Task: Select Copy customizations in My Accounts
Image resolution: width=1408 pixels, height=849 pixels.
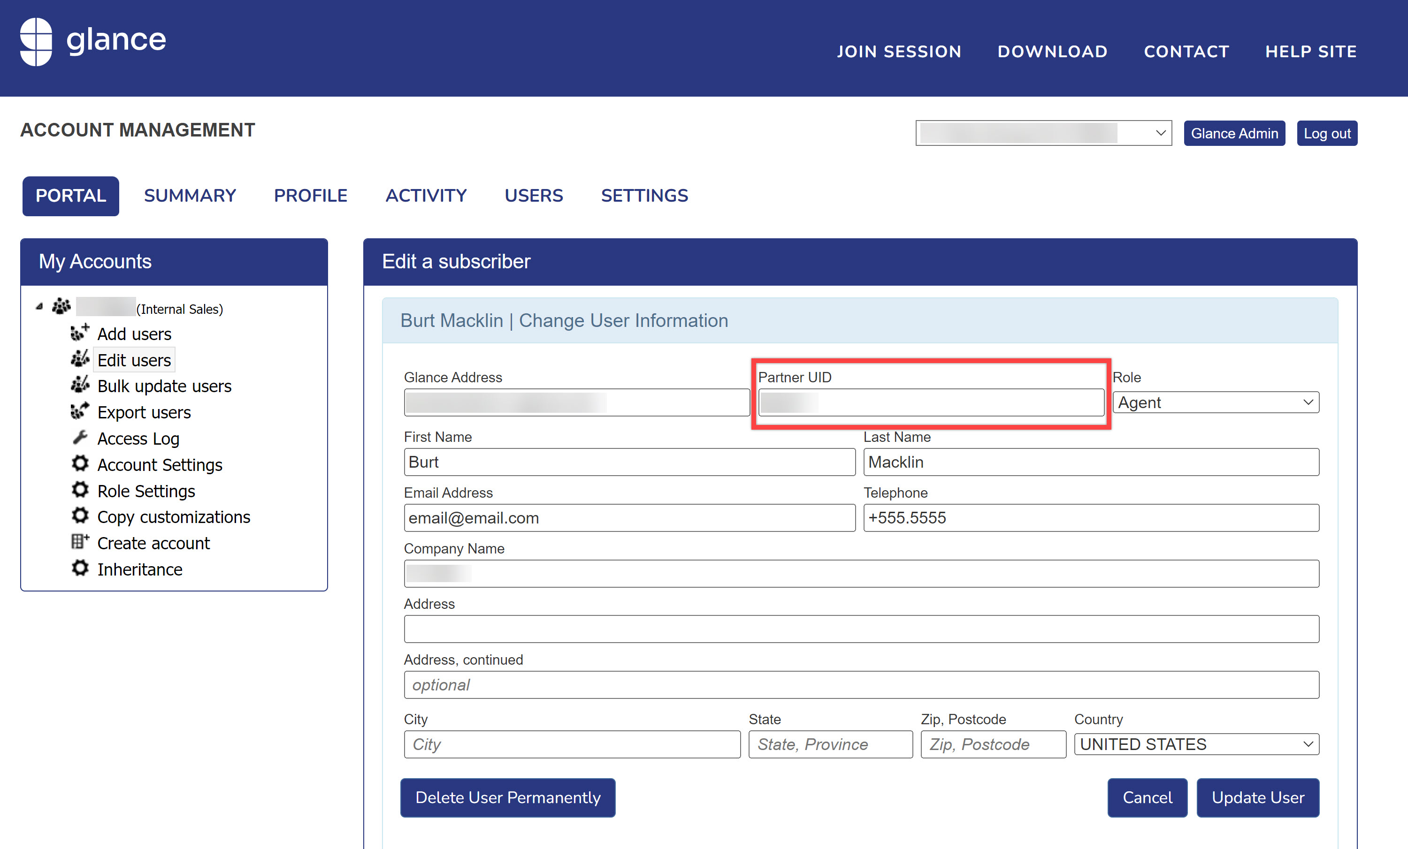Action: pyautogui.click(x=173, y=517)
